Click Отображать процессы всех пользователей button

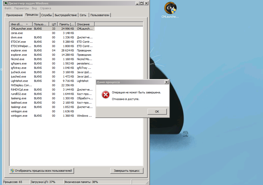click(42, 171)
